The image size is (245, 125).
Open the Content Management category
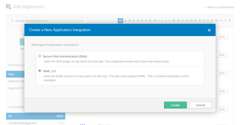click(23, 123)
